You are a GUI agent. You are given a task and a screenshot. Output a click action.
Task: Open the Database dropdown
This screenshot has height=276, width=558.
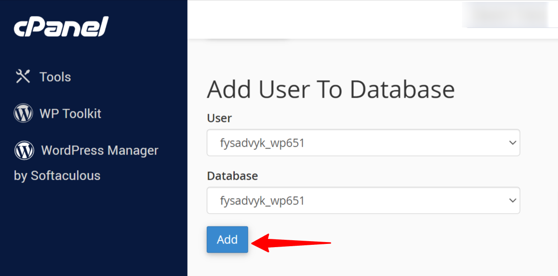(363, 200)
